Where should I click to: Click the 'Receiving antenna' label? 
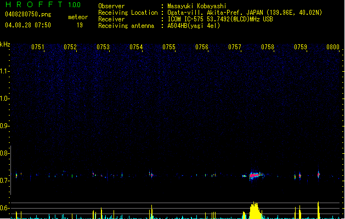click(126, 26)
